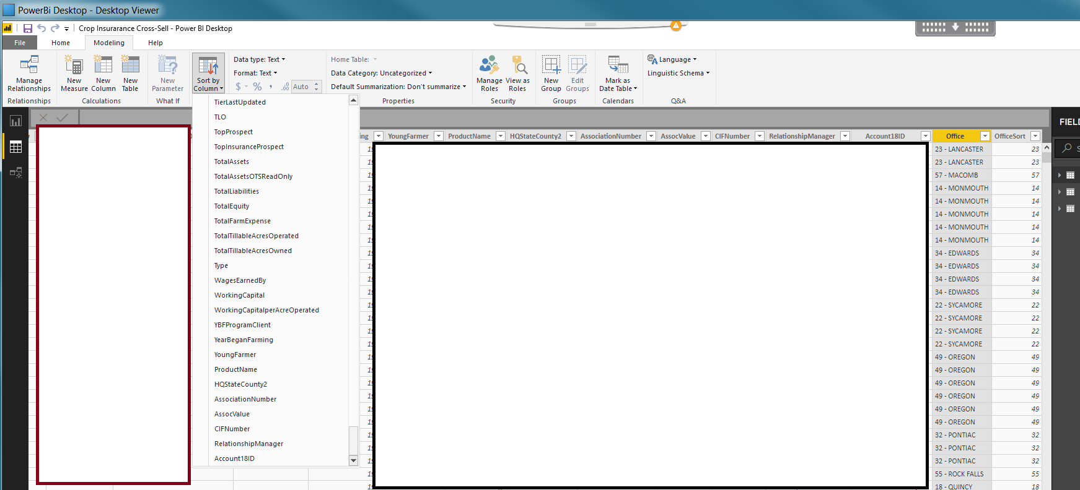This screenshot has height=490, width=1080.
Task: Switch to Data view in sidebar
Action: coord(15,147)
